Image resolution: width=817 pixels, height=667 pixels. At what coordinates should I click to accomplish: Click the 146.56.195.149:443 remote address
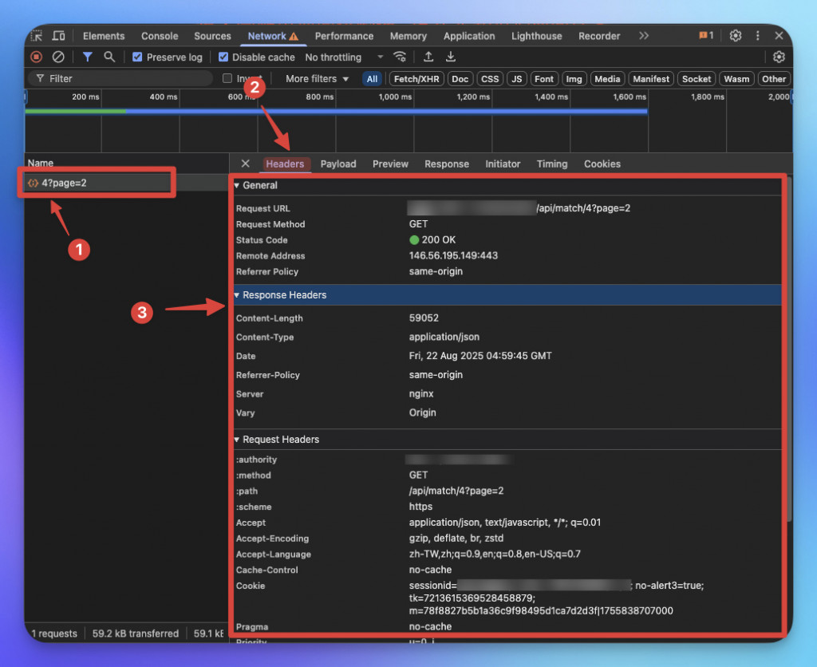453,255
